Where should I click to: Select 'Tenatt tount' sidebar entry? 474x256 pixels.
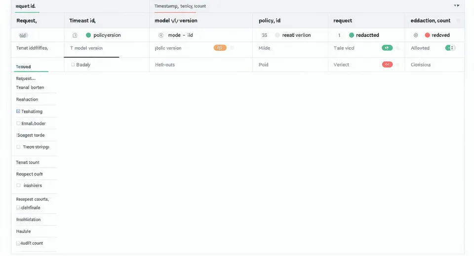coord(28,162)
